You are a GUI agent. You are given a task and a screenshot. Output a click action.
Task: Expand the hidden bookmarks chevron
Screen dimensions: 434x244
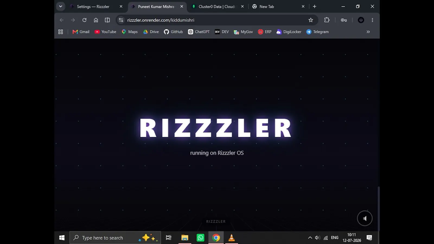click(x=368, y=32)
